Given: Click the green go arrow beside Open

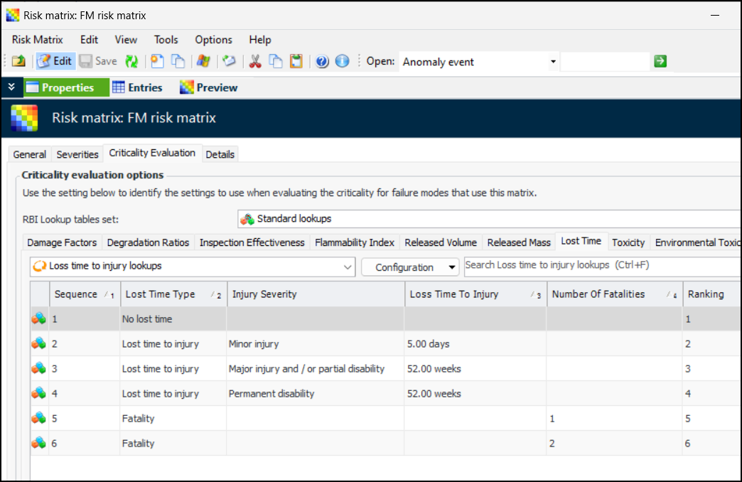Looking at the screenshot, I should coord(660,61).
